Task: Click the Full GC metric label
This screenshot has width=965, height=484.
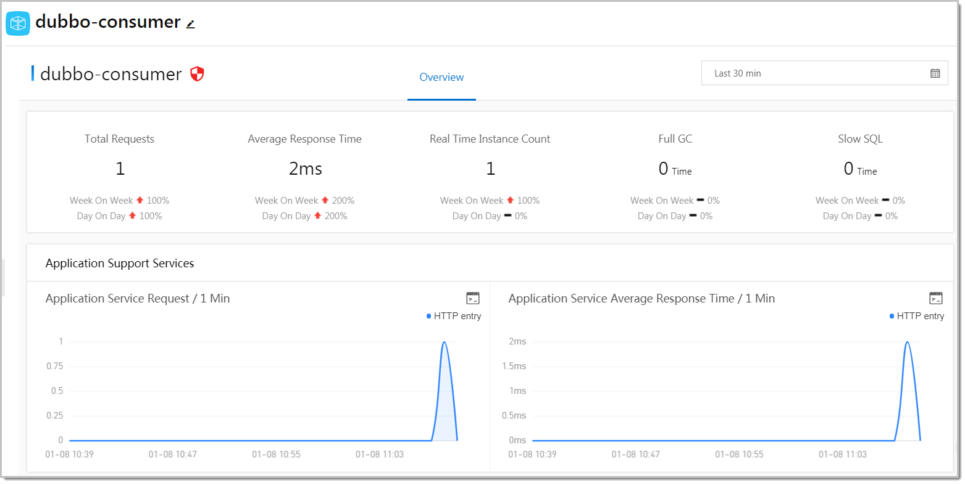Action: [x=675, y=139]
